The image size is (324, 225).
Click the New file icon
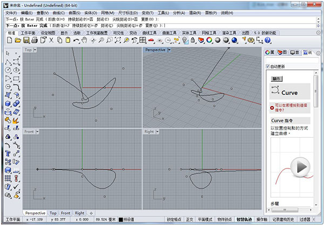tap(9, 40)
